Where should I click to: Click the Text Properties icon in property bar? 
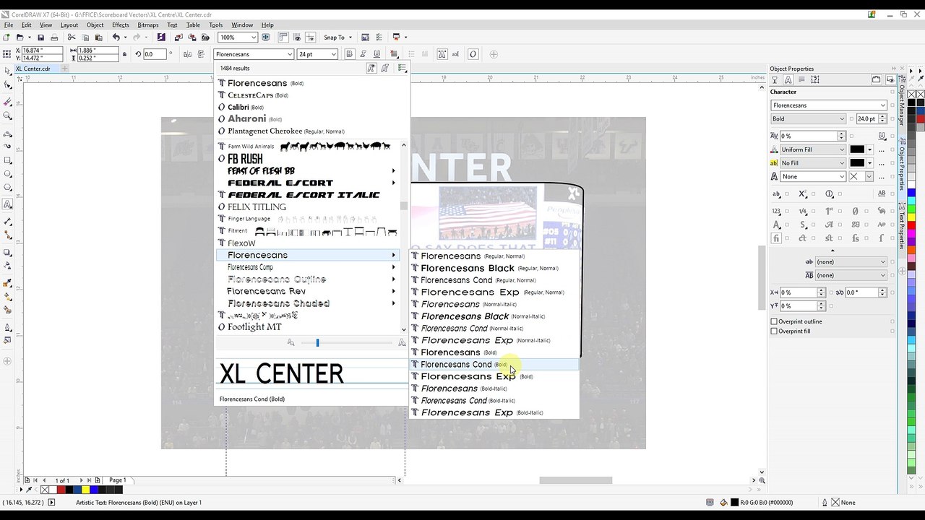[444, 54]
